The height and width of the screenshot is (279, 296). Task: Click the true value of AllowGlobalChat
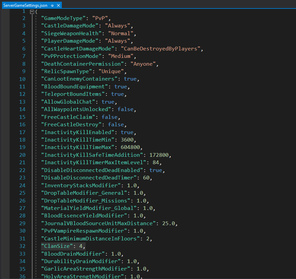click(x=108, y=102)
